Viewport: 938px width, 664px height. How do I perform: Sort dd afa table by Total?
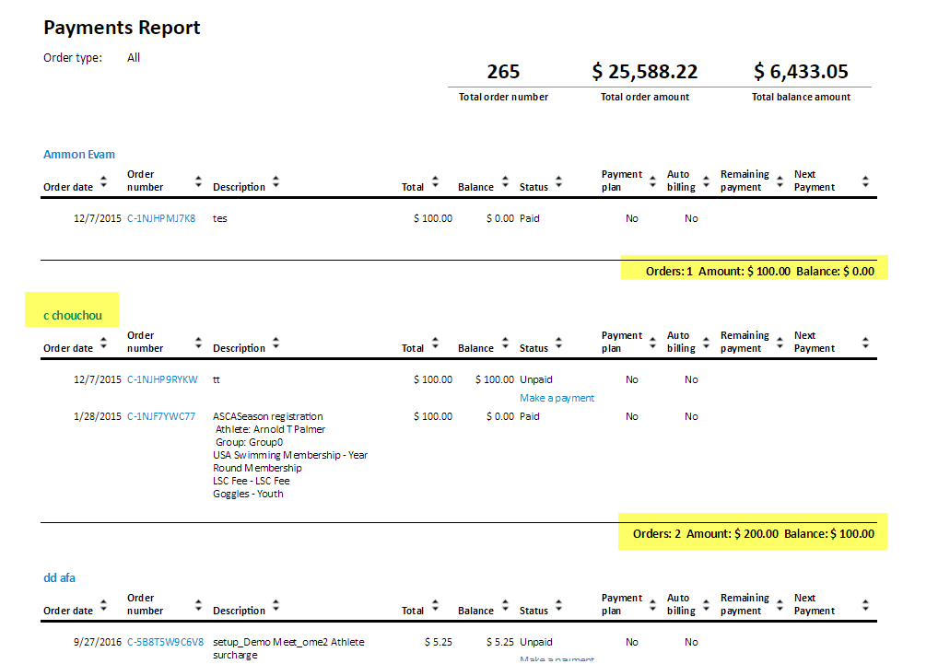coord(435,605)
